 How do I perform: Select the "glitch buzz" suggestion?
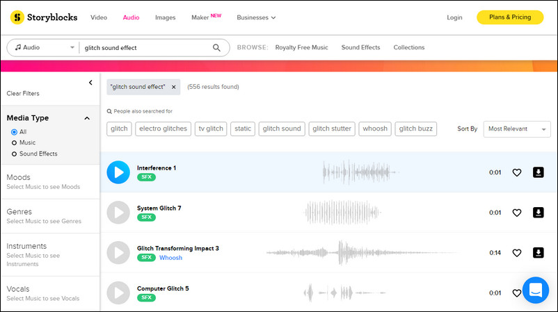[415, 129]
